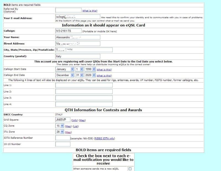Click the DXCC Country value 'ITALY'

point(59,115)
